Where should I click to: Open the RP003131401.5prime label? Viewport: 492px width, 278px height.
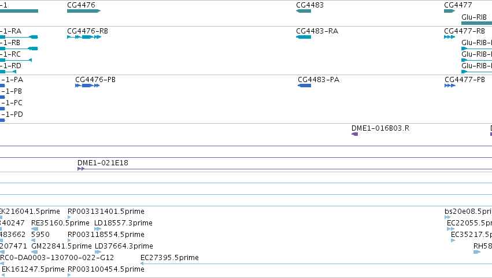point(106,212)
